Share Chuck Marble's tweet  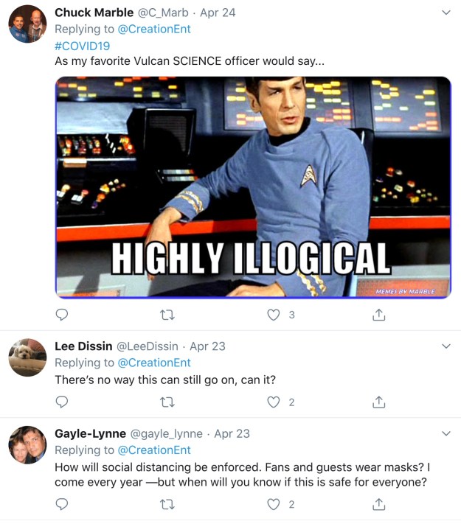(378, 315)
